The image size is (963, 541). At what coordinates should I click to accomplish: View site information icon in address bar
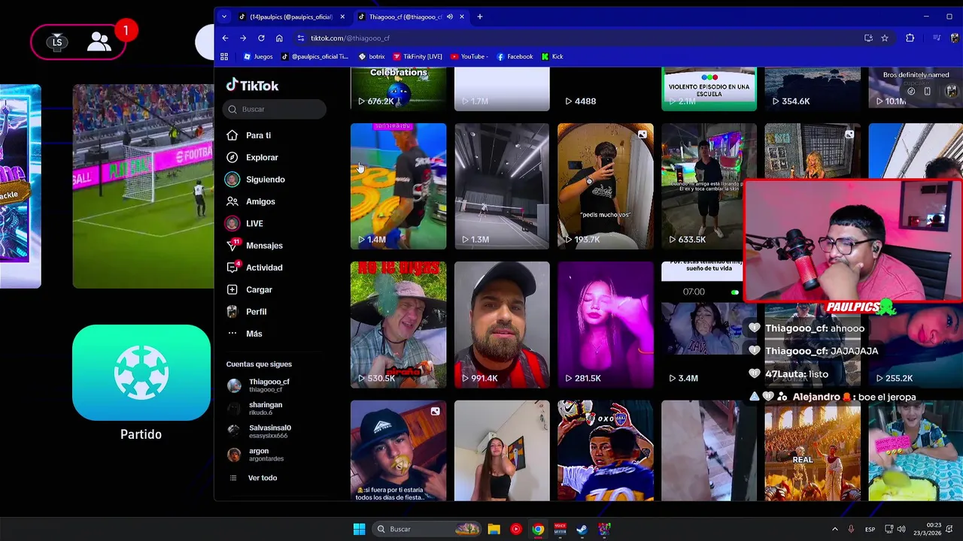(301, 38)
